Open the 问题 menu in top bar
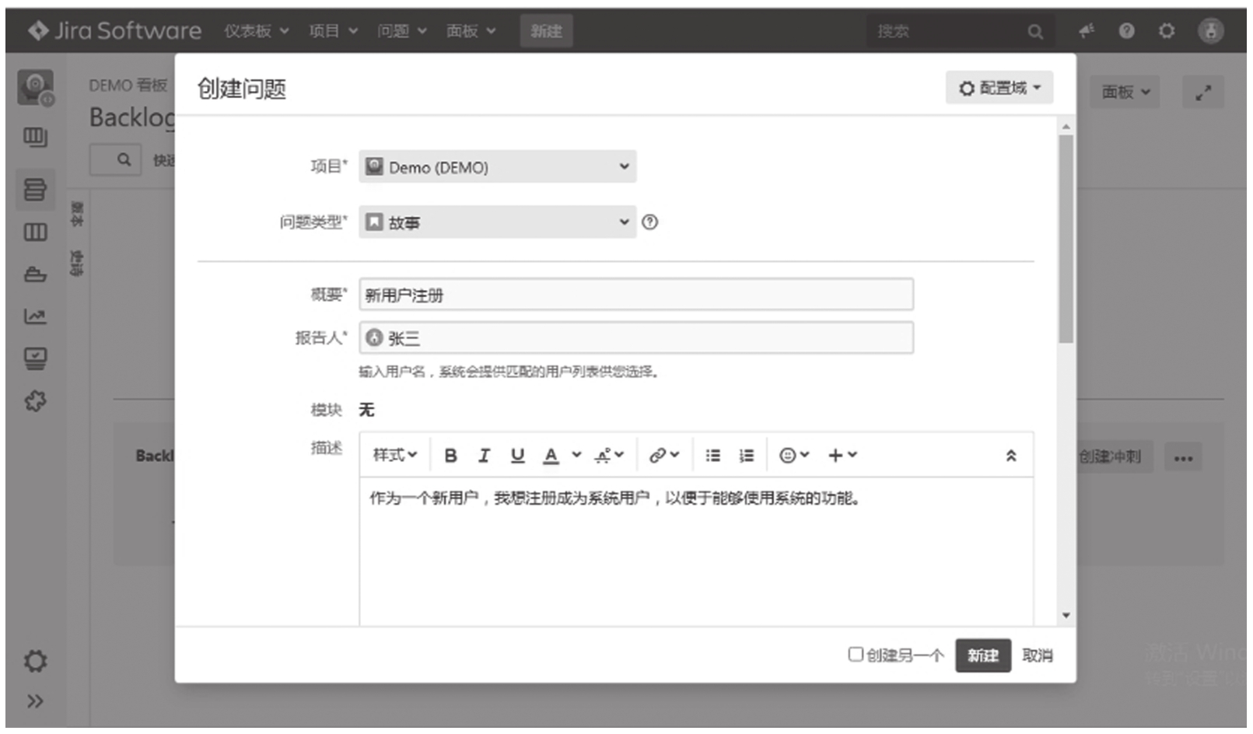 pos(401,31)
